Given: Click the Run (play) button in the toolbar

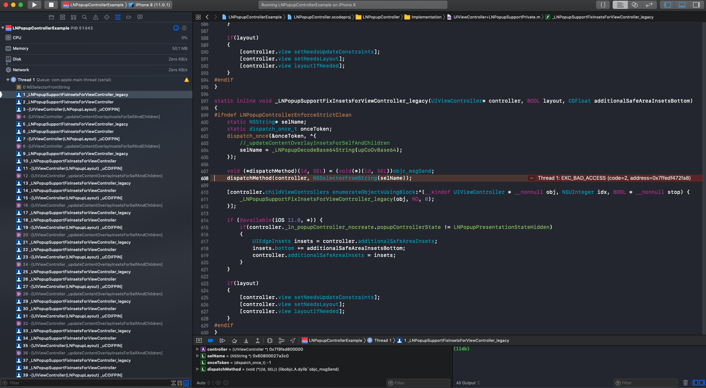Looking at the screenshot, I should click(x=34, y=5).
